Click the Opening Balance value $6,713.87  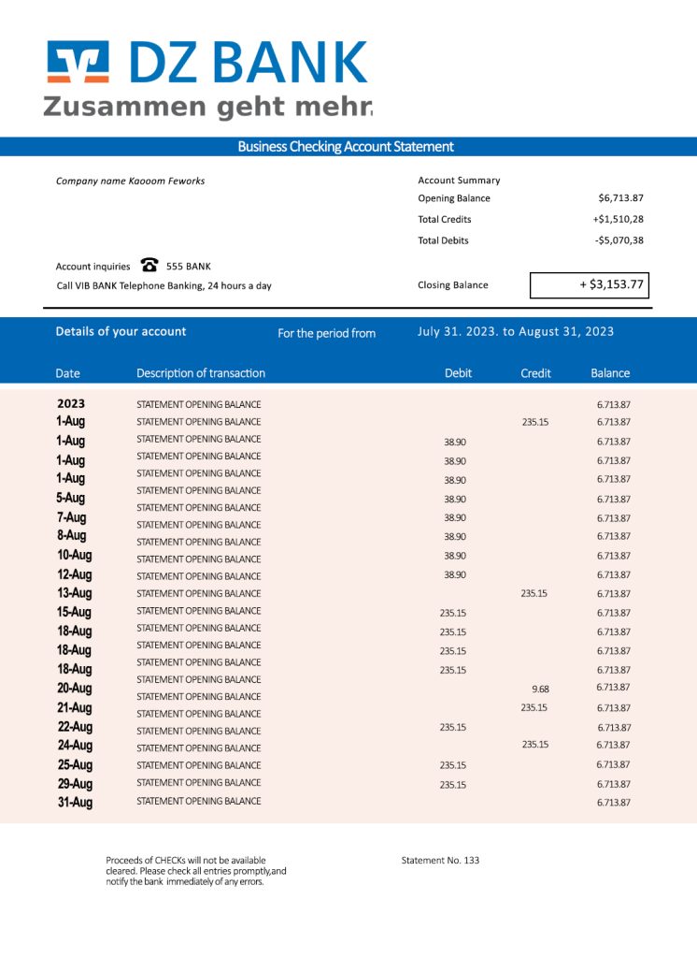click(620, 198)
